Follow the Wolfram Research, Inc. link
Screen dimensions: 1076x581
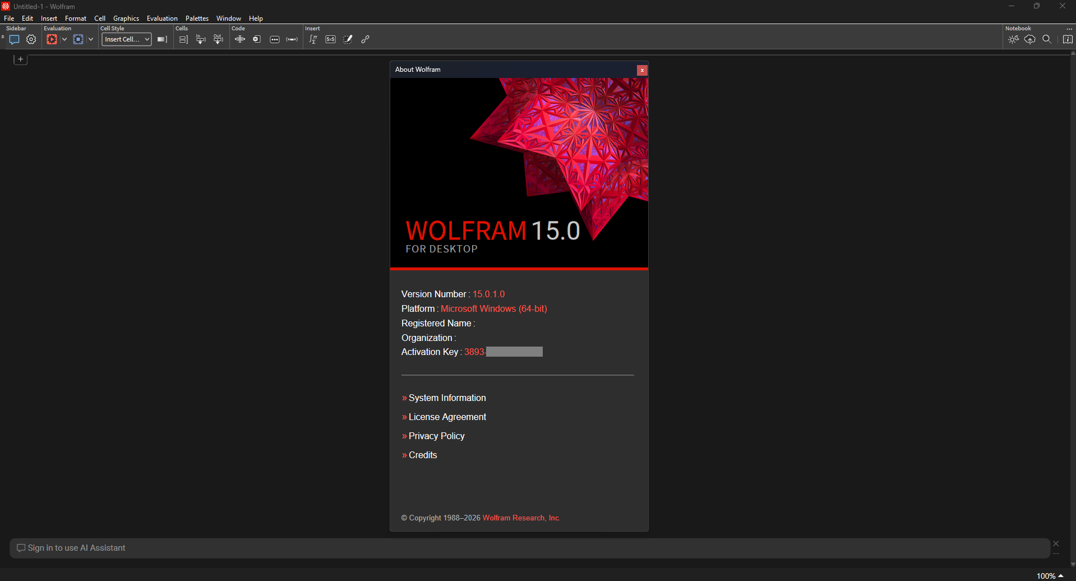521,518
